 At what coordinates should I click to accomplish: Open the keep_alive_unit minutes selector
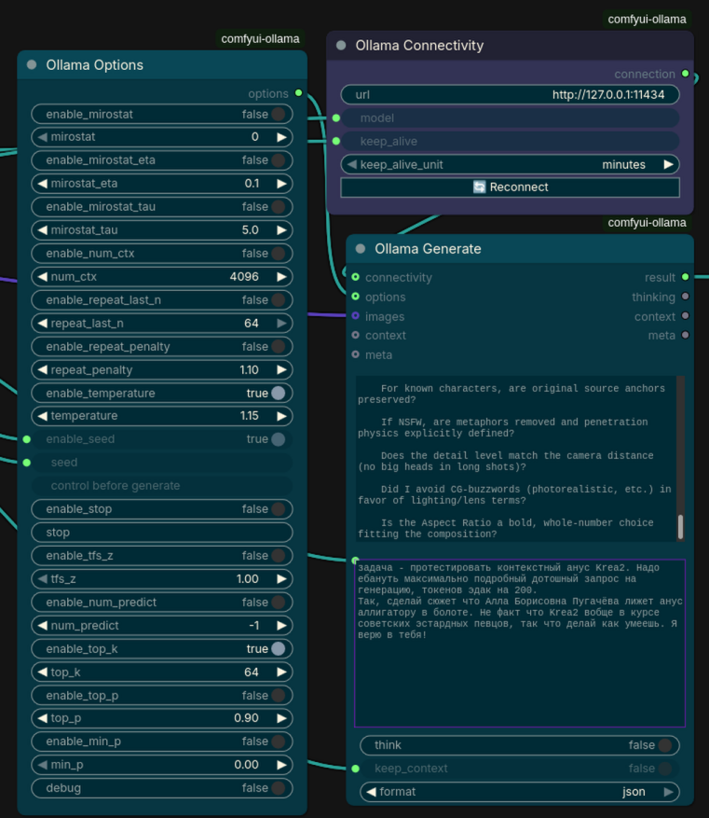510,164
